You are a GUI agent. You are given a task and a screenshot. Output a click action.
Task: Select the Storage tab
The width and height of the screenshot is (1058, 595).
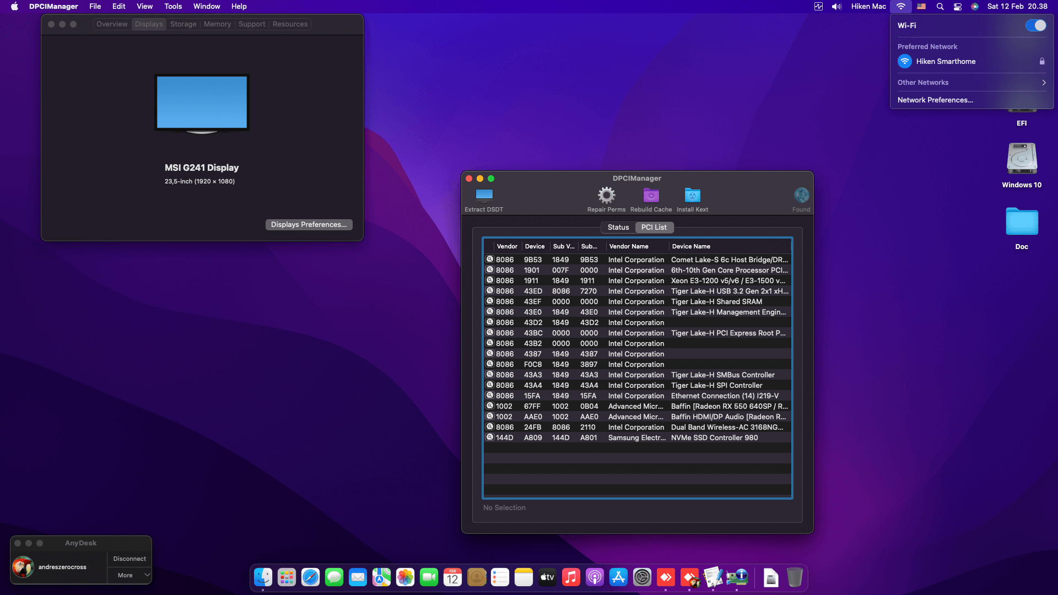click(x=183, y=24)
